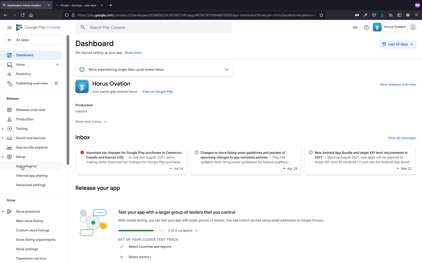Bookmark this page with the star icon
This screenshot has height=263, width=422.
321,15
